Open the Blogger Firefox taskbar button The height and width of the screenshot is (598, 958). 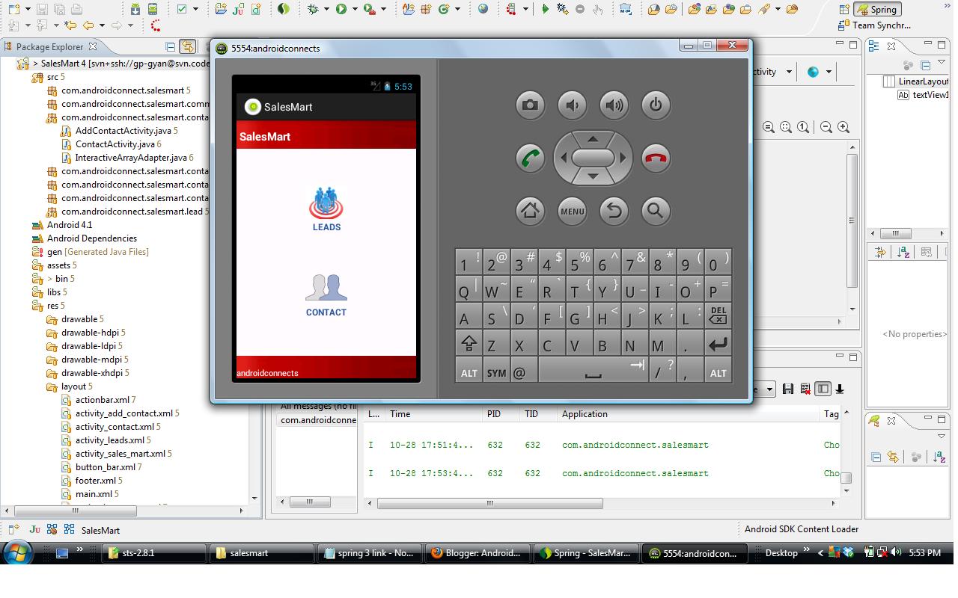(476, 553)
